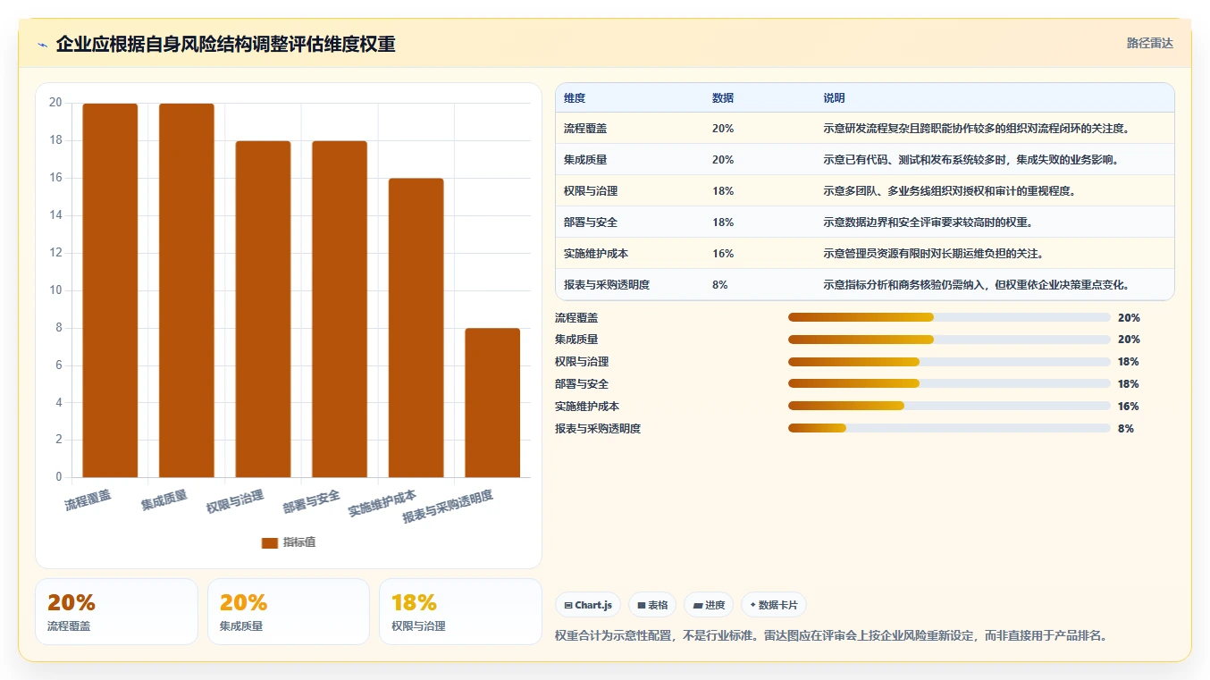Viewport: 1210px width, 680px height.
Task: Select the 进度 chip
Action: click(x=709, y=605)
